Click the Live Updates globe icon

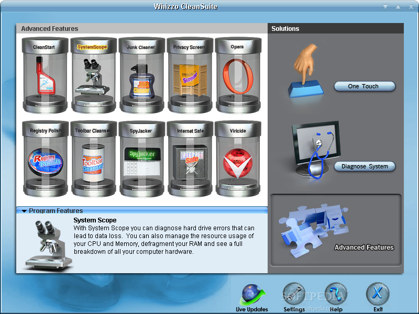252,295
